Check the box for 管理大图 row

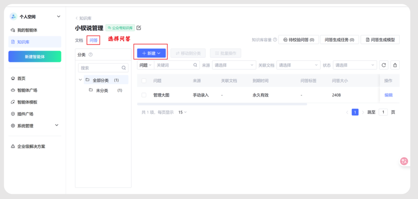pos(144,95)
